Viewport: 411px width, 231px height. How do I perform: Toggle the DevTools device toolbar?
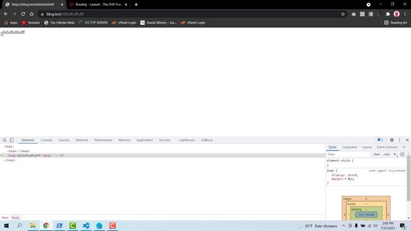(x=12, y=140)
